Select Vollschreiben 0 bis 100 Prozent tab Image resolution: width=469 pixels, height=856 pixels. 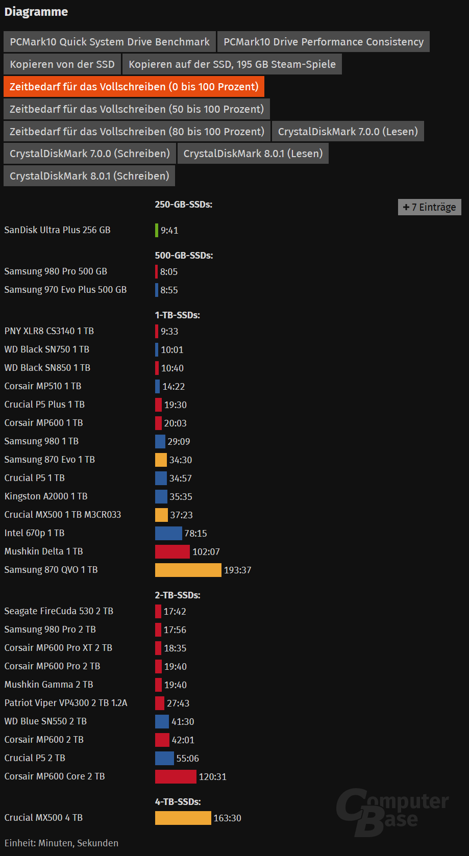pyautogui.click(x=134, y=87)
